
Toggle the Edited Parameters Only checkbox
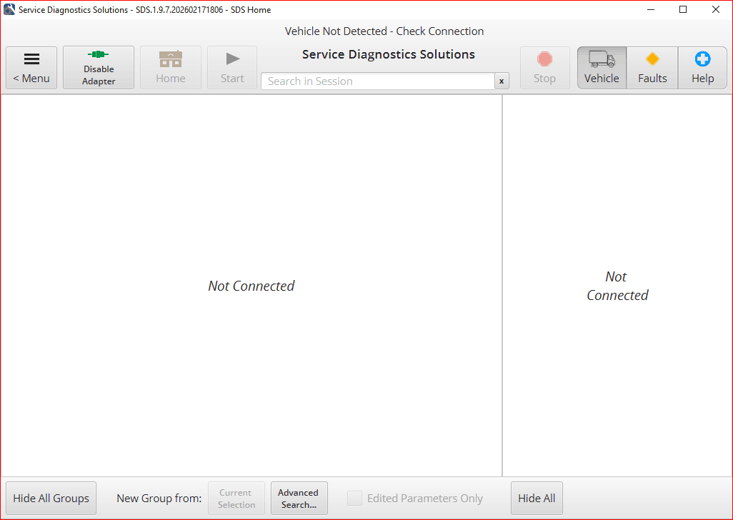(354, 499)
